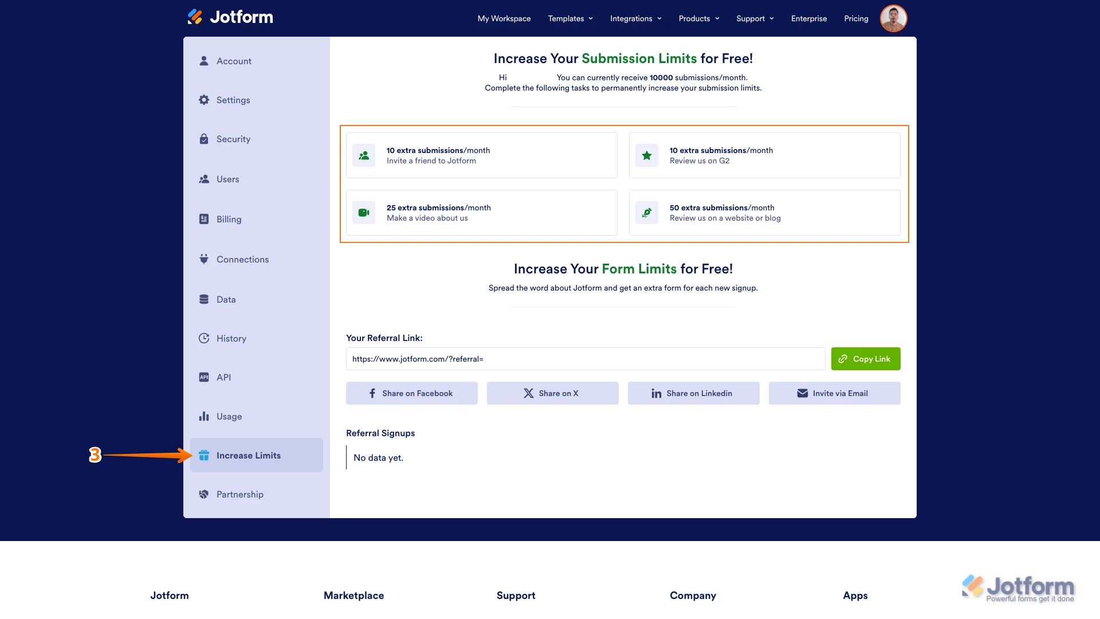Click the link icon on Copy Link
This screenshot has height=619, width=1100.
[x=843, y=359]
